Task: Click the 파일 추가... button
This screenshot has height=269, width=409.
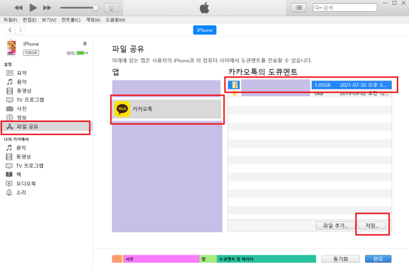Action: point(335,226)
